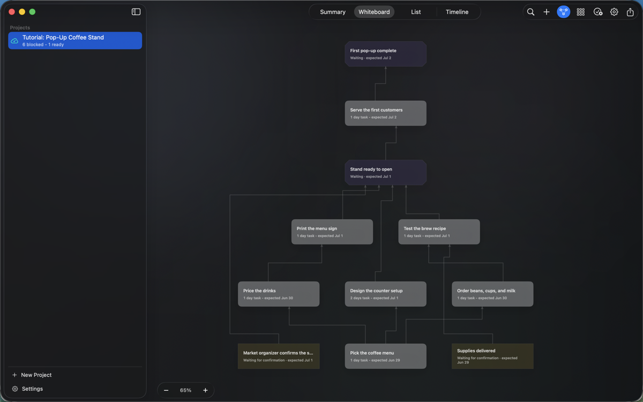Click the Projects heading in sidebar

tap(20, 27)
